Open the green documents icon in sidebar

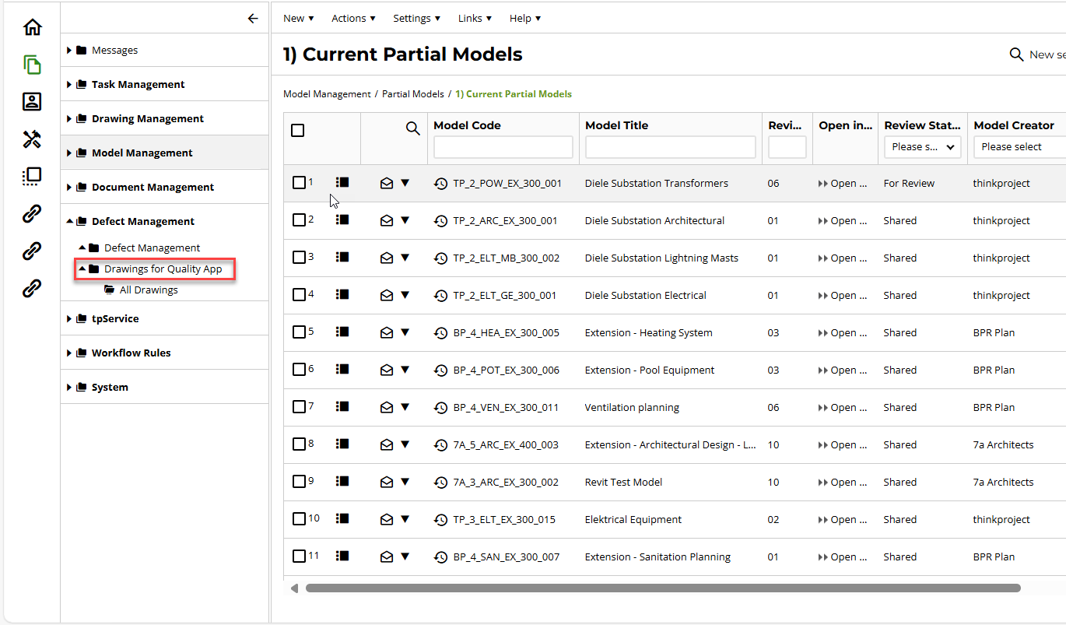tap(32, 65)
